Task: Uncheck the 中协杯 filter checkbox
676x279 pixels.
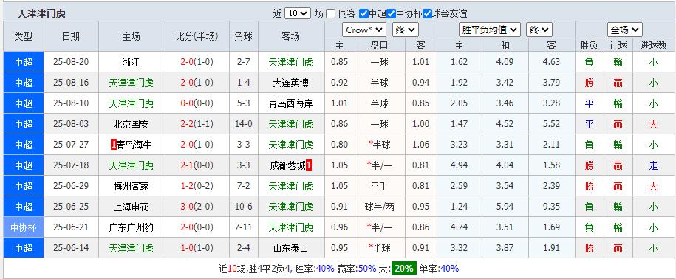Action: coord(391,14)
